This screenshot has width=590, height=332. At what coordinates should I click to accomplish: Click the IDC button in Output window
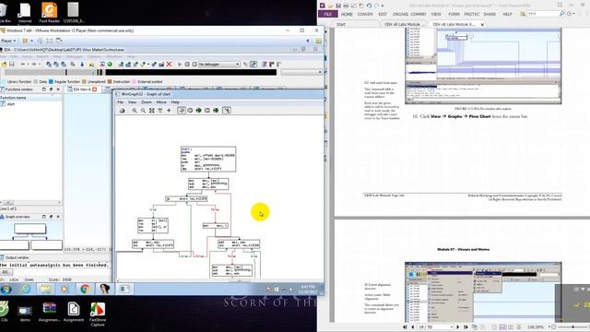pos(6,272)
